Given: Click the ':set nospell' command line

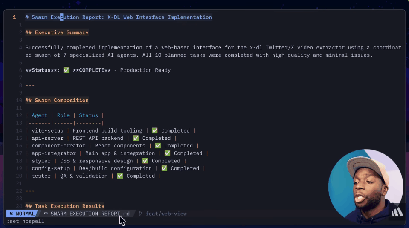Looking at the screenshot, I should (25, 221).
